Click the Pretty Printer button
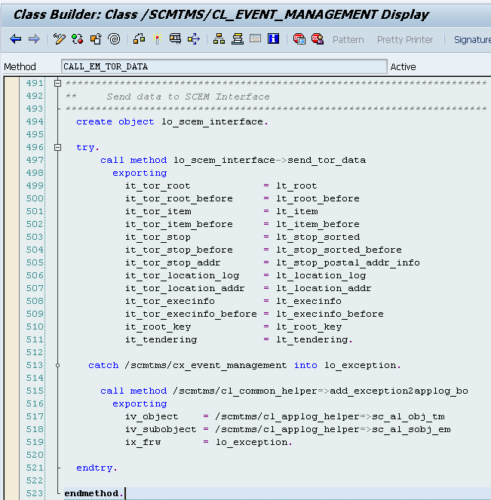The height and width of the screenshot is (500, 491). [x=405, y=39]
